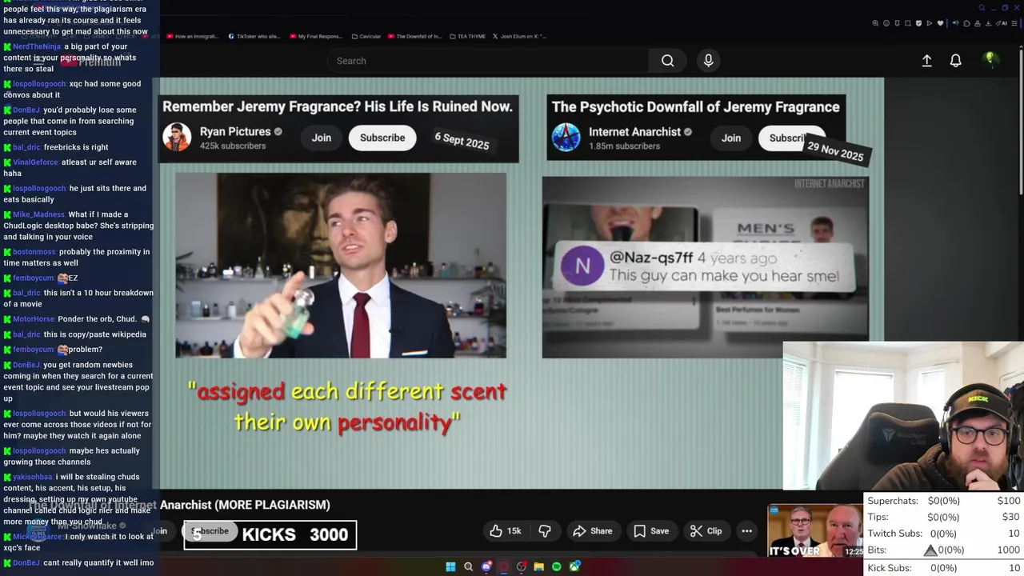This screenshot has height=576, width=1024.
Task: Click the Tips goal row
Action: 944,517
